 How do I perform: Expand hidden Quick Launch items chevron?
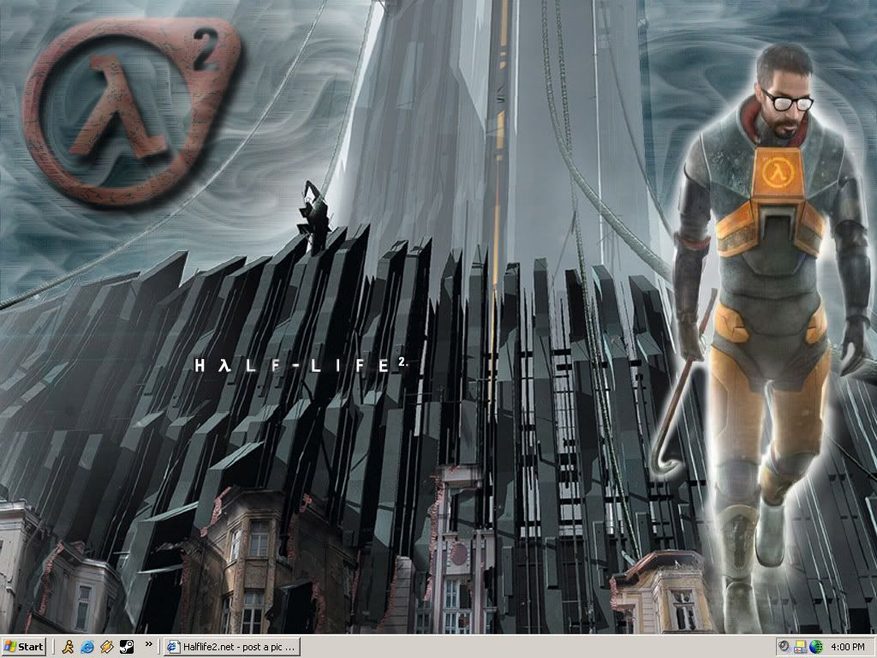tap(149, 644)
